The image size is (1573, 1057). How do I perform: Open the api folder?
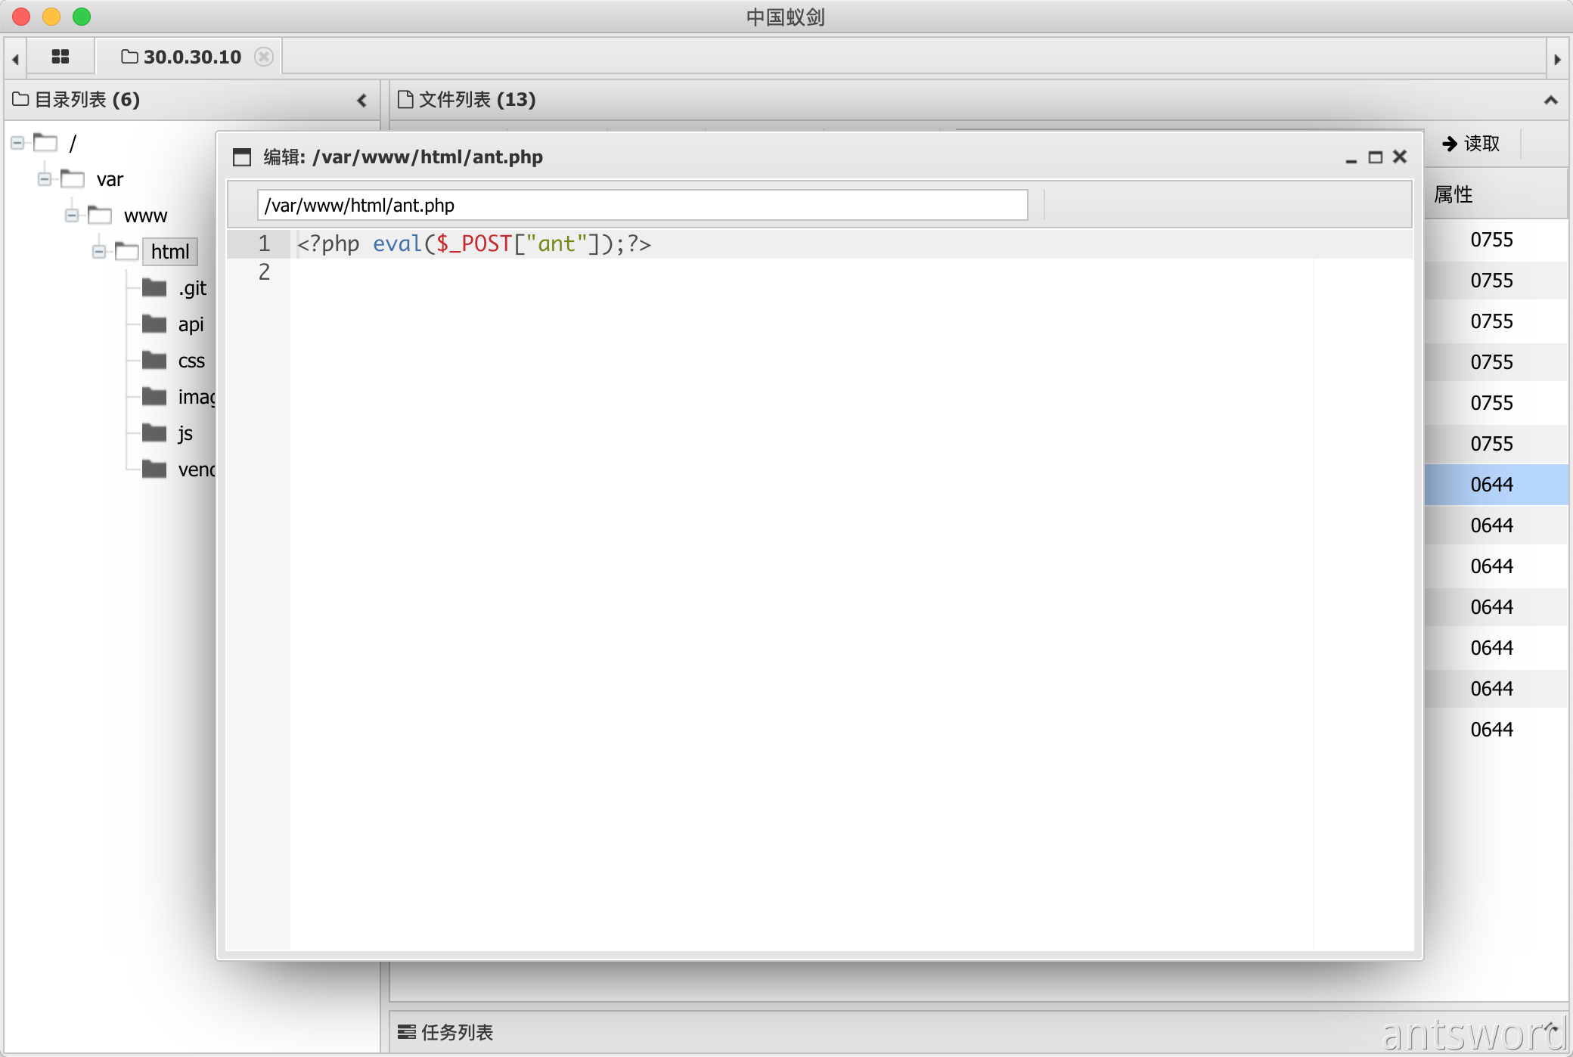point(190,324)
